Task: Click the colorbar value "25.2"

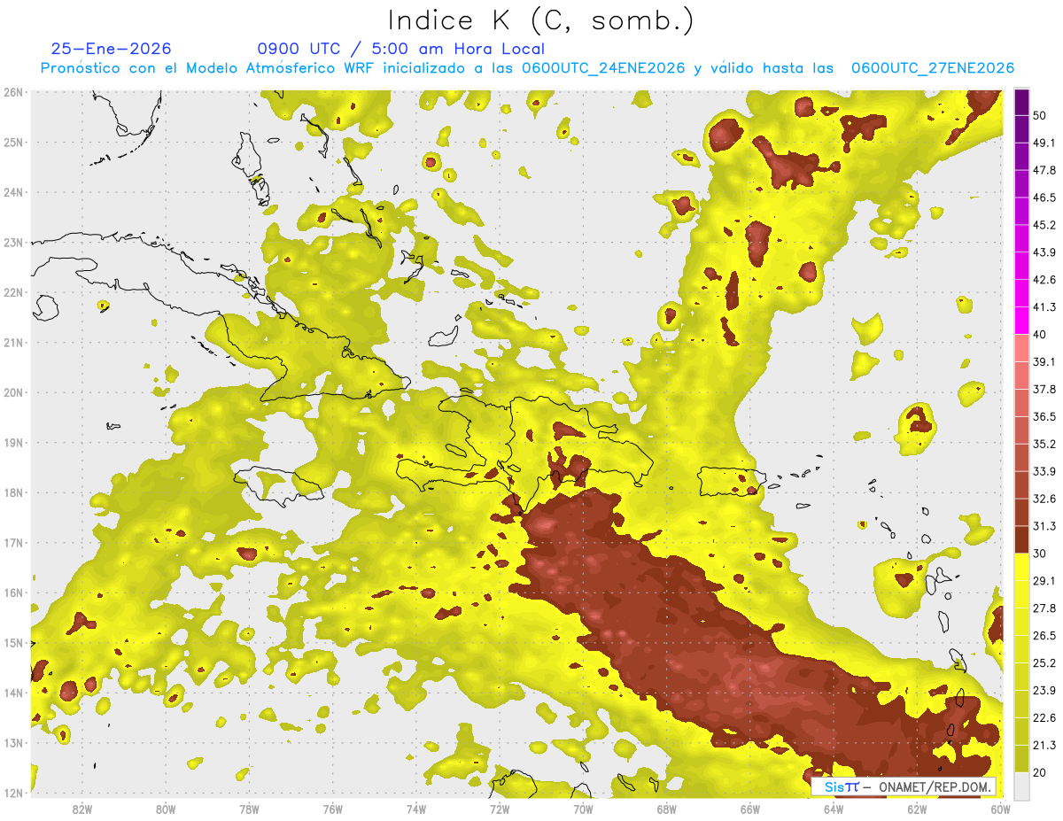Action: coord(1044,662)
